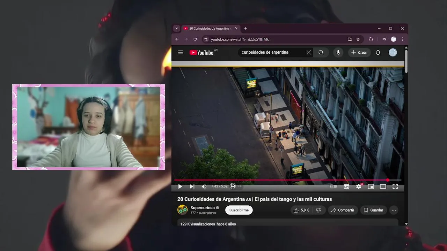This screenshot has height=251, width=447.
Task: Open the Supercurioso channel avatar
Action: tap(182, 210)
